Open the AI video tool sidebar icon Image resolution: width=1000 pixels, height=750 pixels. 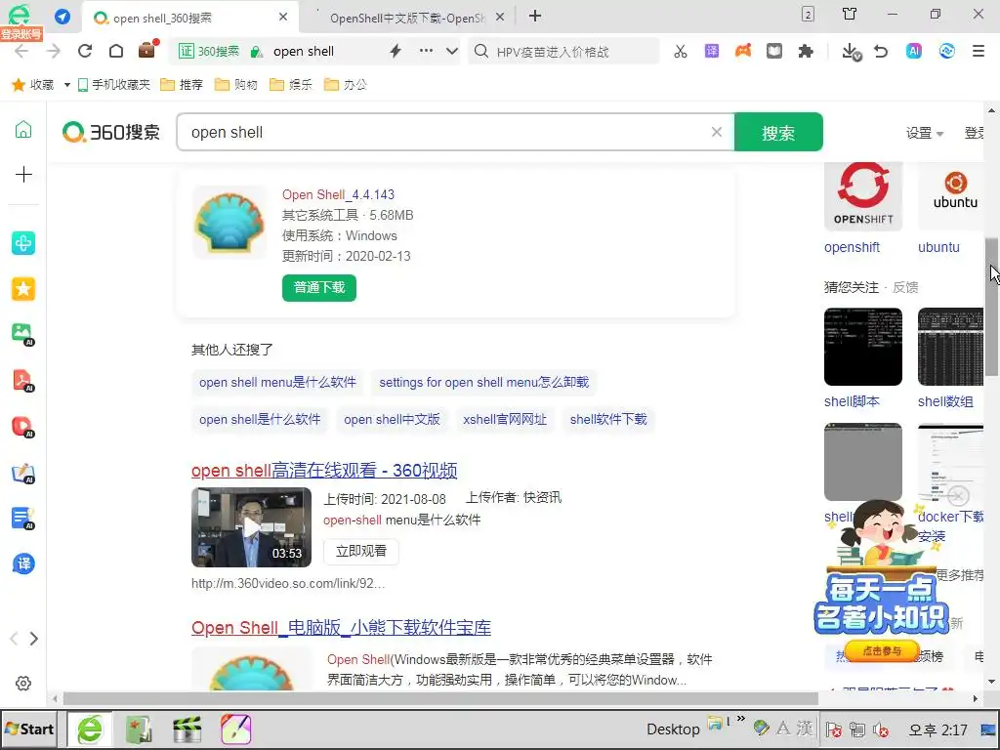[x=23, y=426]
